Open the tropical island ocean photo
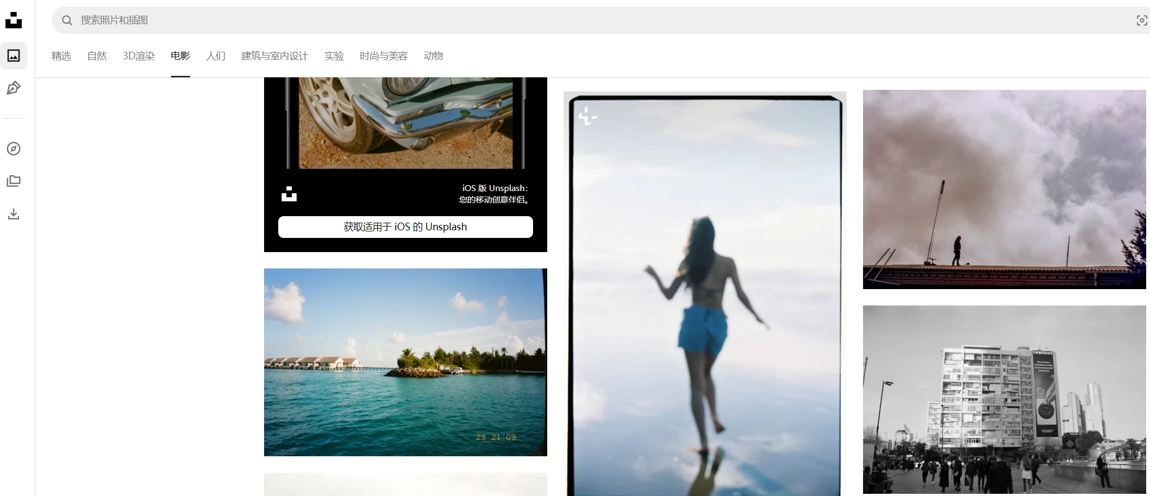The height and width of the screenshot is (496, 1150). (x=405, y=362)
